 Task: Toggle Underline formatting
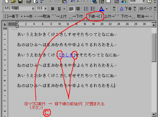(59, 9)
